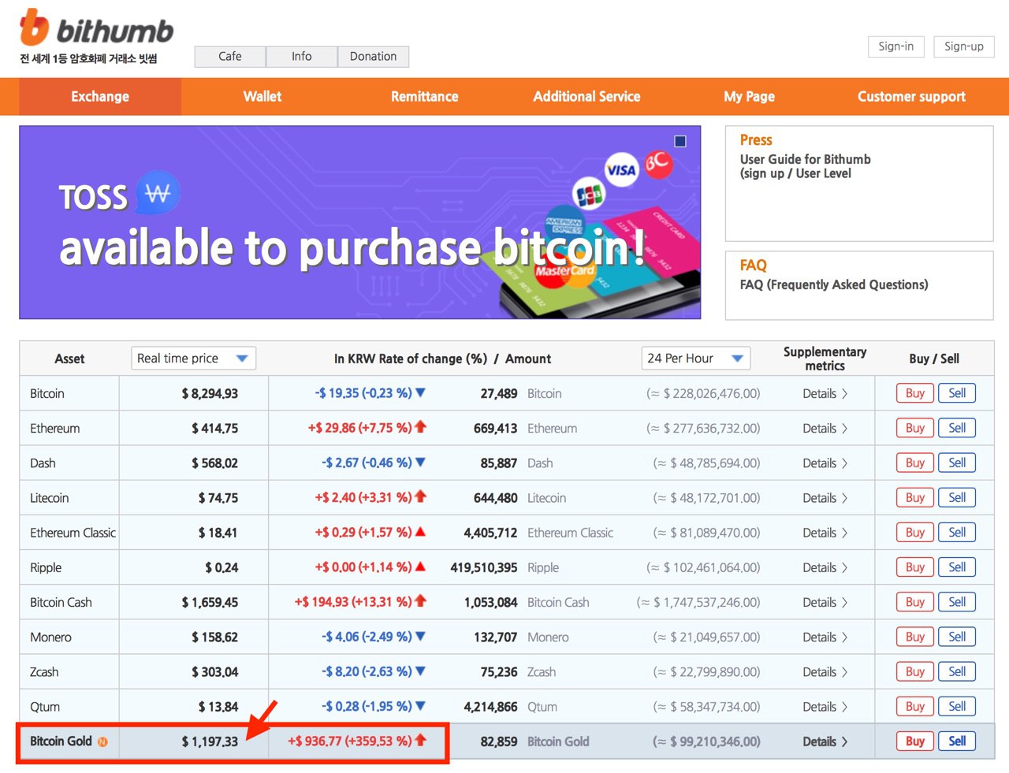Click Sell for Ethereum Classic
The height and width of the screenshot is (773, 1009).
tap(957, 533)
